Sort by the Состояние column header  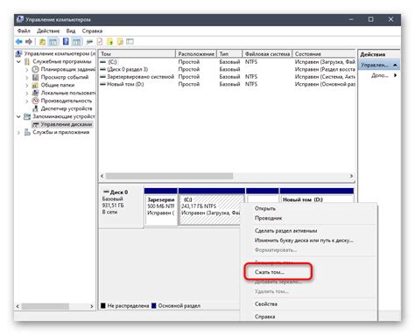pyautogui.click(x=324, y=54)
